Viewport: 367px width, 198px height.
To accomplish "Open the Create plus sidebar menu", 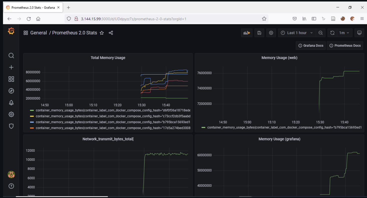I will (11, 67).
